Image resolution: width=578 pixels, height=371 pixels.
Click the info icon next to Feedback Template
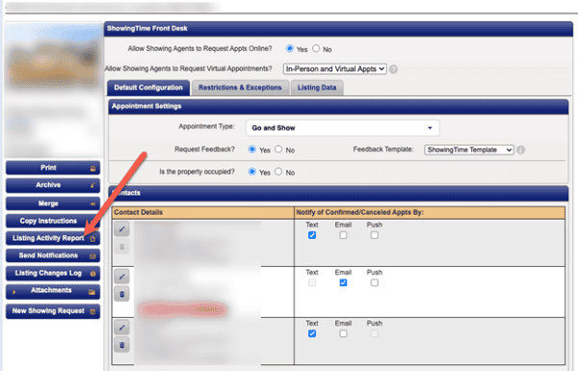(x=520, y=150)
